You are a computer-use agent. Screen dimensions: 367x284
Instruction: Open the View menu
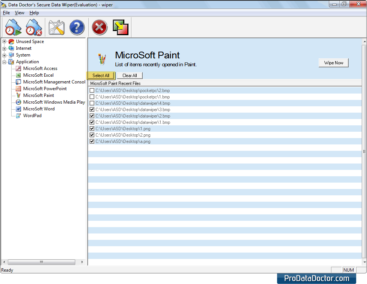click(19, 13)
